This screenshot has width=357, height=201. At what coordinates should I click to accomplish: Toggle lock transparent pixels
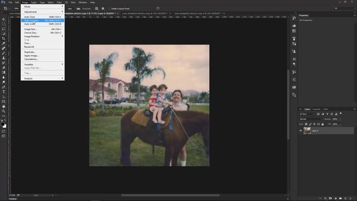[306, 124]
